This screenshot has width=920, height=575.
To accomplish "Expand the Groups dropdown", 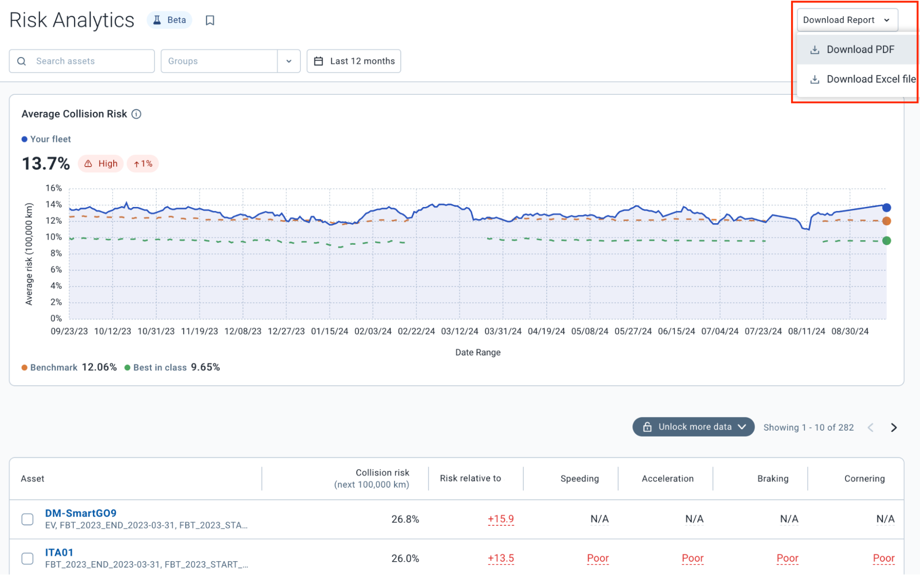I will click(289, 61).
